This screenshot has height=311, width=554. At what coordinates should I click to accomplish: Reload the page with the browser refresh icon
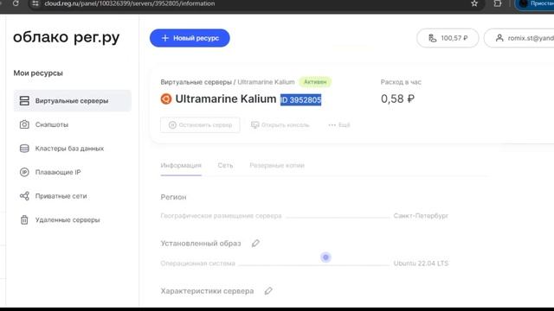pyautogui.click(x=16, y=3)
